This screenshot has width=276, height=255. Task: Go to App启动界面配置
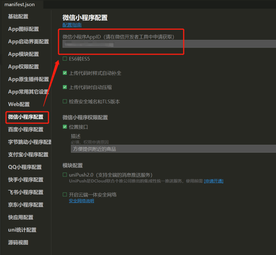[29, 42]
